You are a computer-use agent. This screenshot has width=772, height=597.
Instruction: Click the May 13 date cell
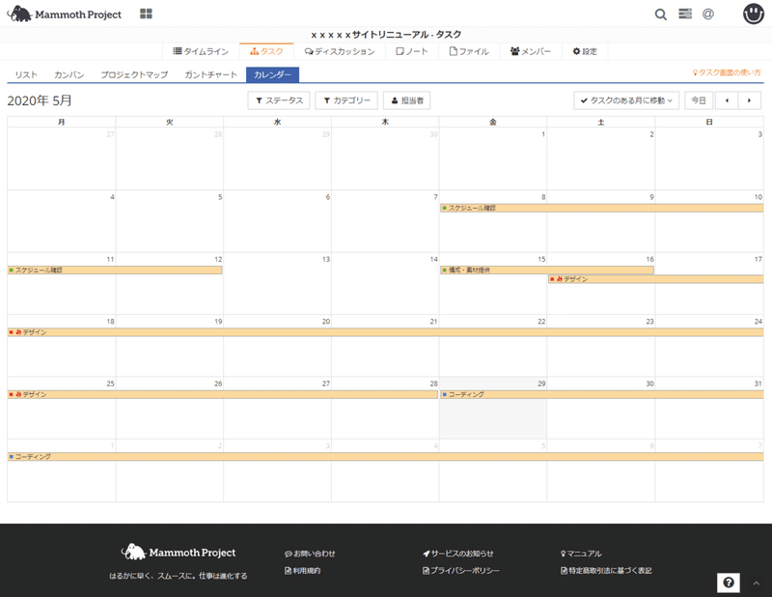tap(277, 284)
